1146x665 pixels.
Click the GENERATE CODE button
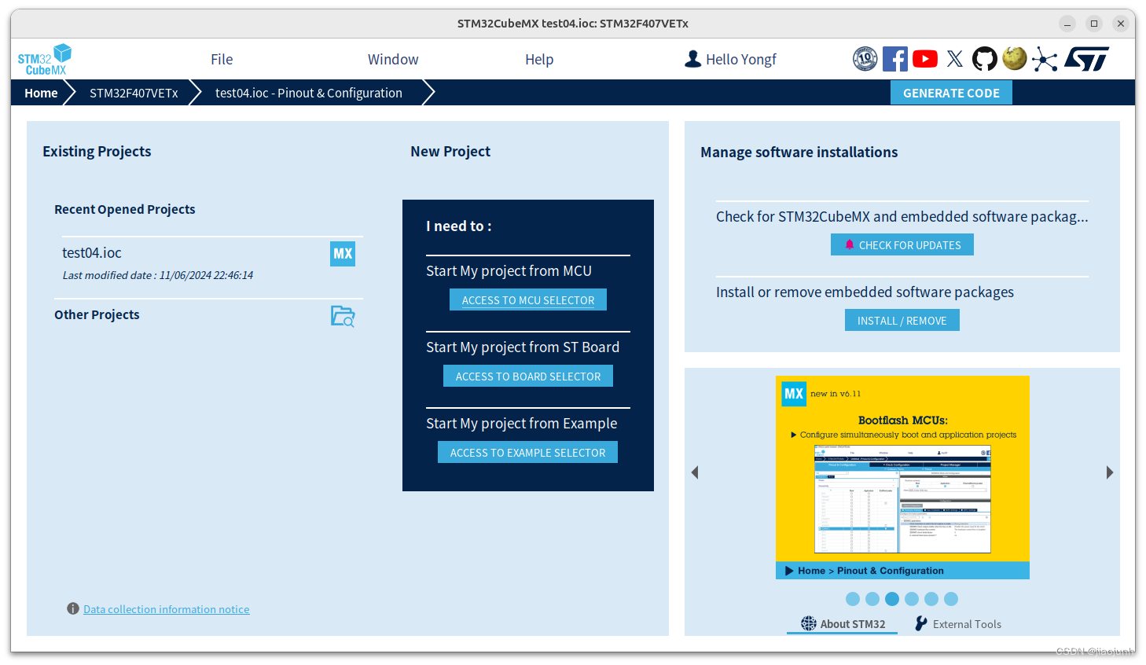point(951,93)
